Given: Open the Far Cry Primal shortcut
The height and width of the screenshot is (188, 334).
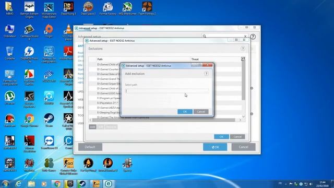Looking at the screenshot, I should click(88, 165).
